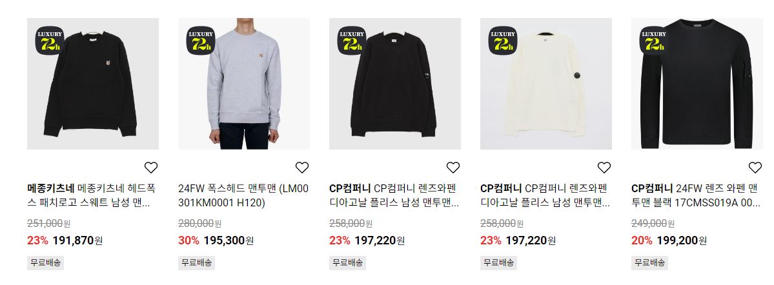Toggle wishlist heart for gray 24FW foxhead sweatshirt

pyautogui.click(x=302, y=168)
